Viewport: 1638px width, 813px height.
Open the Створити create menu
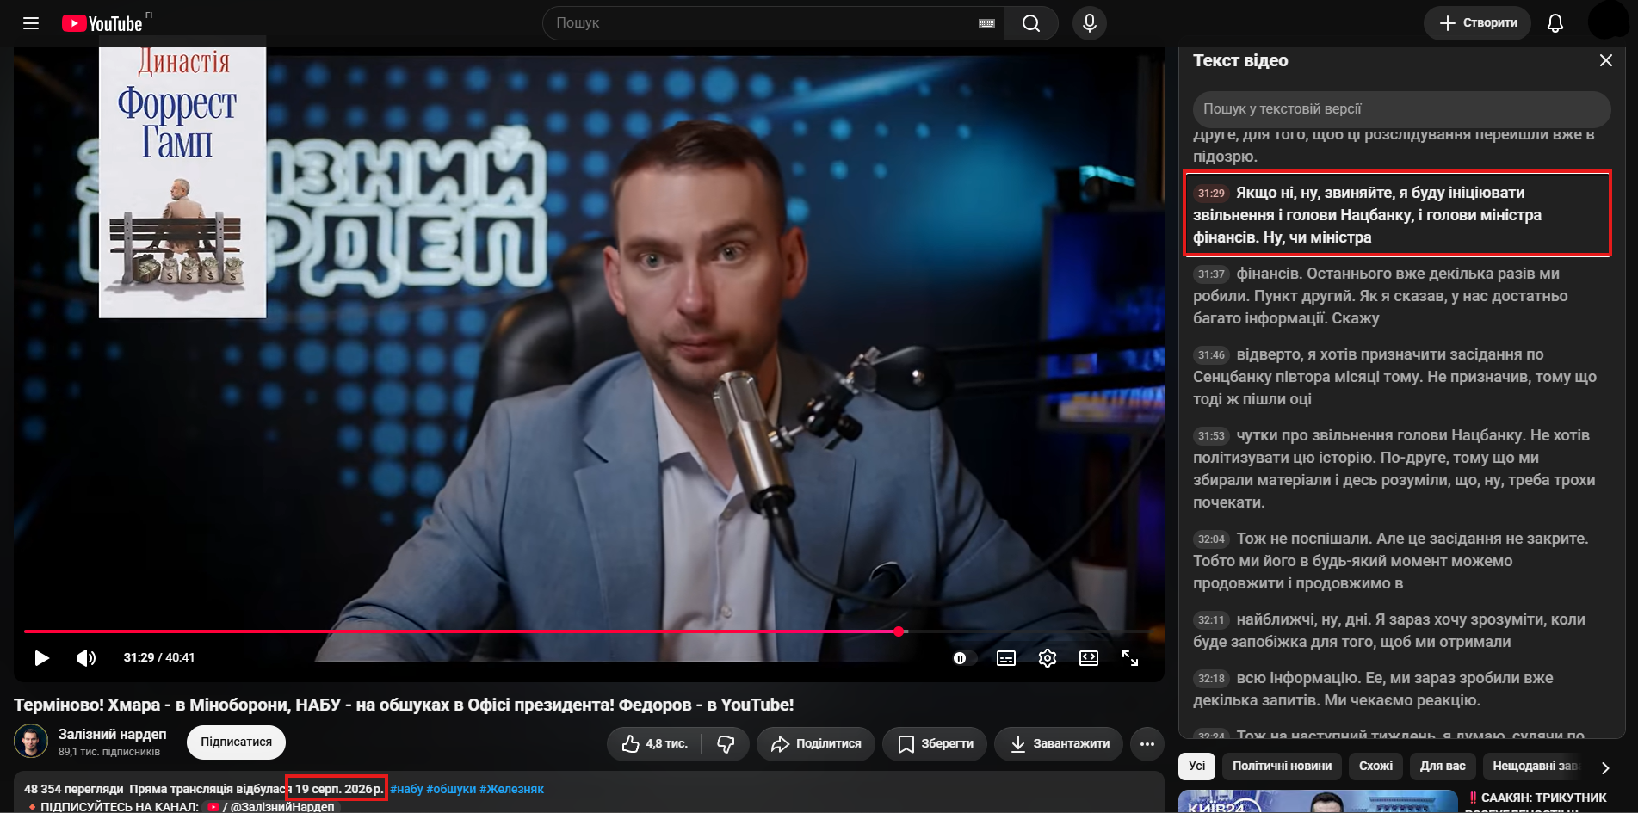tap(1477, 23)
